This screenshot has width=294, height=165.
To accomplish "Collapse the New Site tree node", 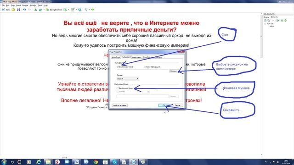I will tap(265, 24).
